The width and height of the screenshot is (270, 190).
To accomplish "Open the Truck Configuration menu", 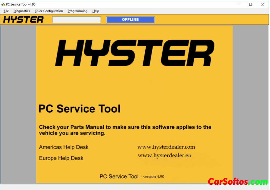I will click(49, 11).
